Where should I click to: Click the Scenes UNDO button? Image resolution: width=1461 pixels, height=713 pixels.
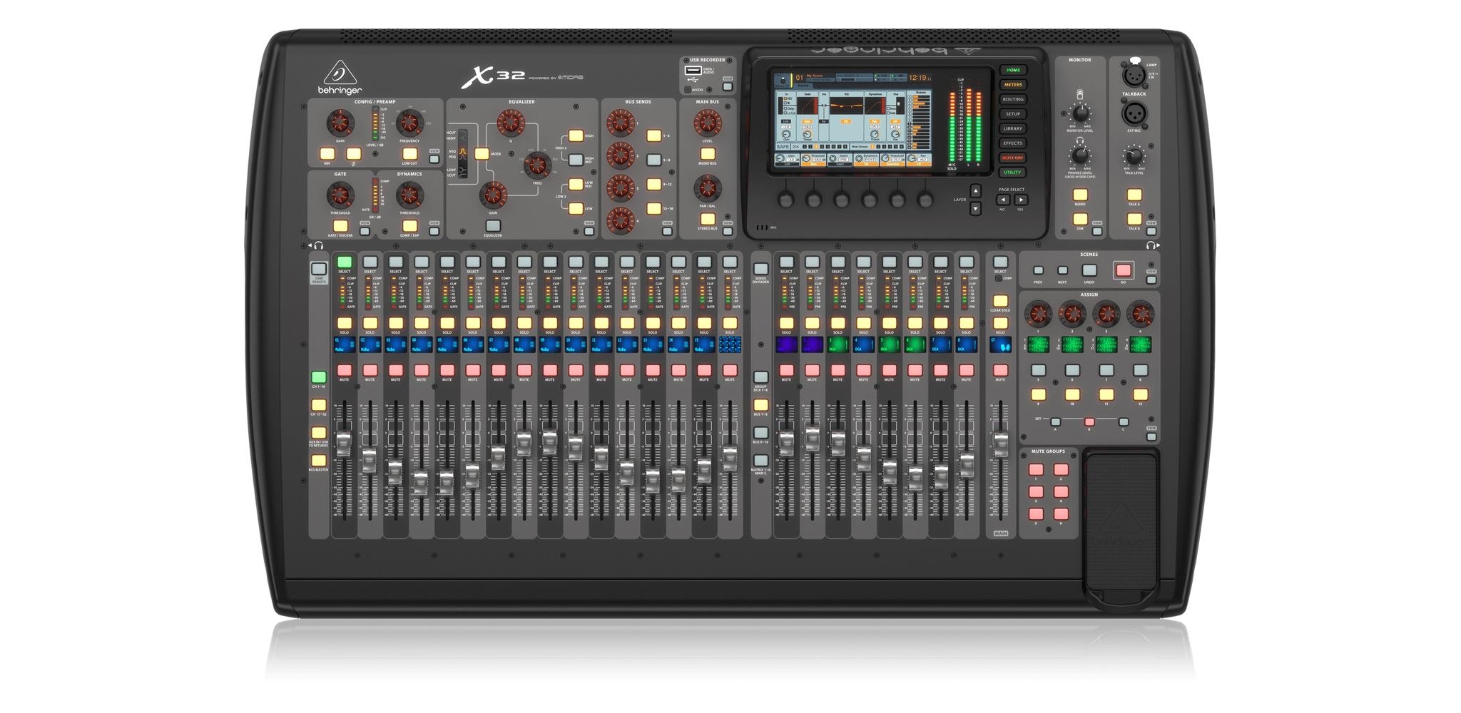(1089, 271)
